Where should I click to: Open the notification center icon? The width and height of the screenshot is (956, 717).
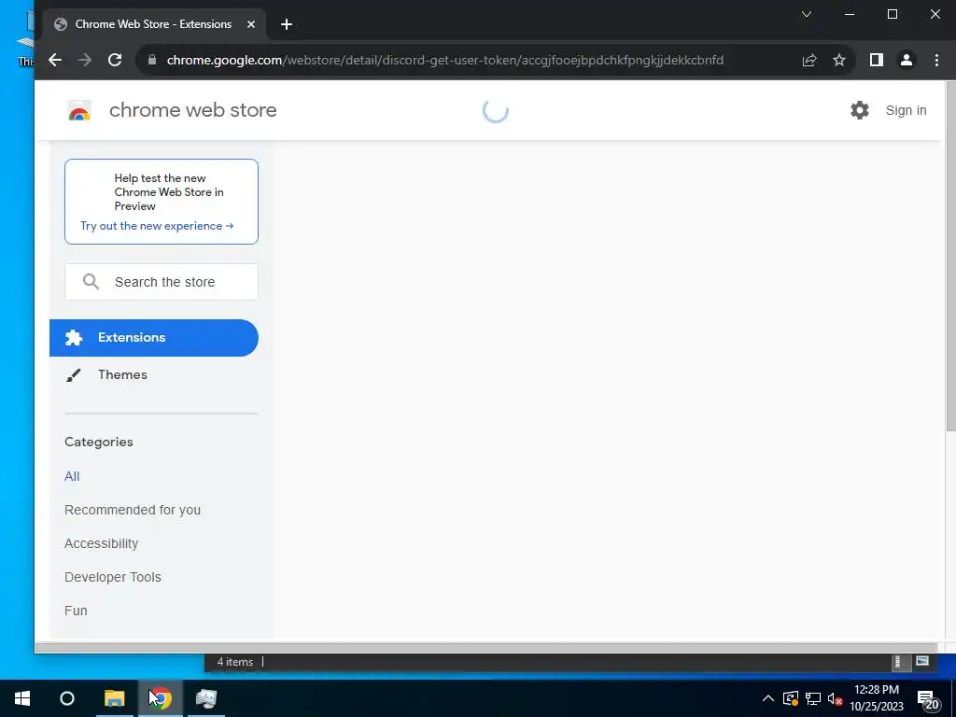[927, 698]
